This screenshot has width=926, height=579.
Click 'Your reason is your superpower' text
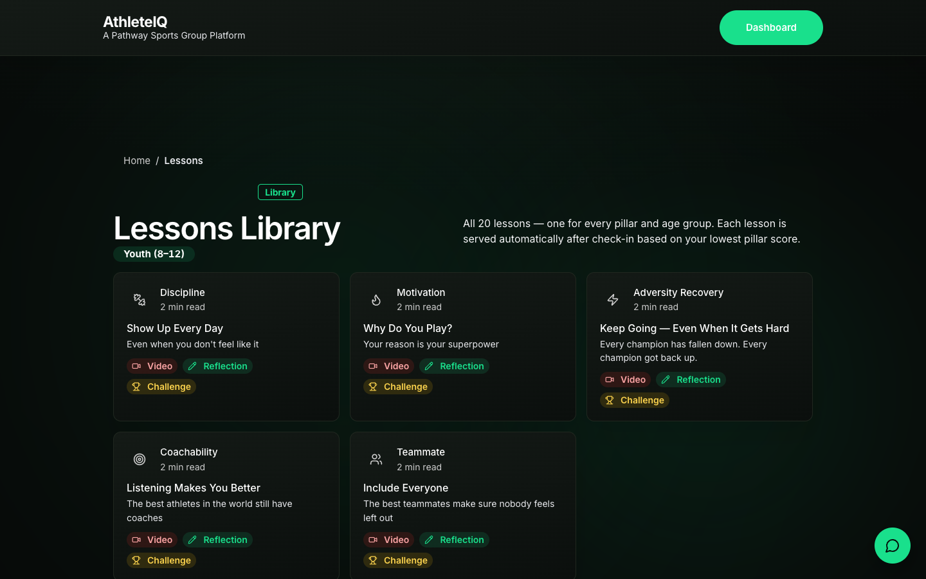point(431,344)
